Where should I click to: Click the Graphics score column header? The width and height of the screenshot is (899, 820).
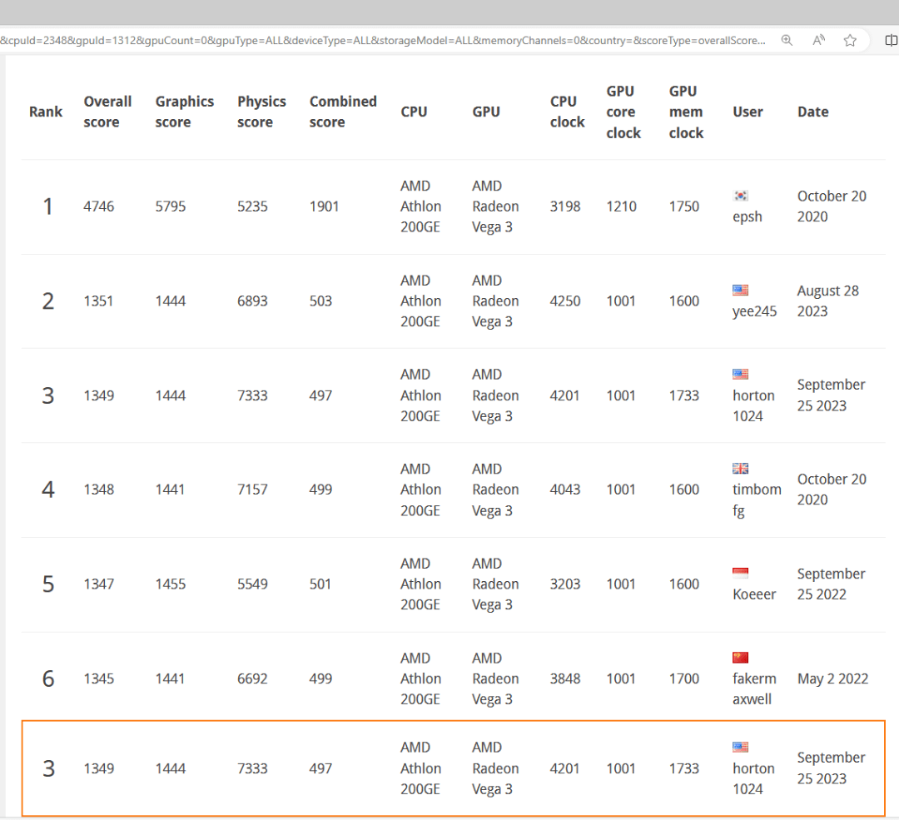click(185, 112)
